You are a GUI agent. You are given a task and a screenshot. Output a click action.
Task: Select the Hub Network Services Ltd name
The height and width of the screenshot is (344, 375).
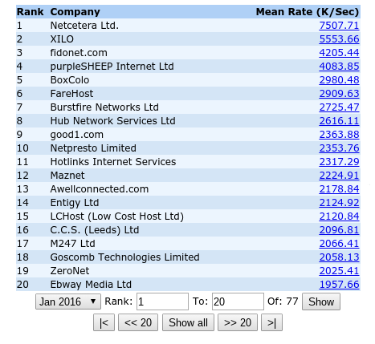(x=112, y=121)
